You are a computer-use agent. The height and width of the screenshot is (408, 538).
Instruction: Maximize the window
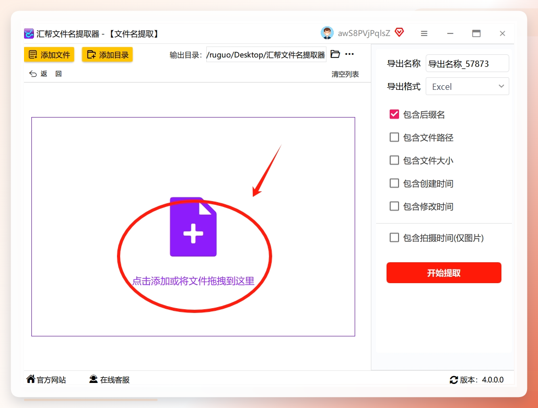tap(476, 33)
